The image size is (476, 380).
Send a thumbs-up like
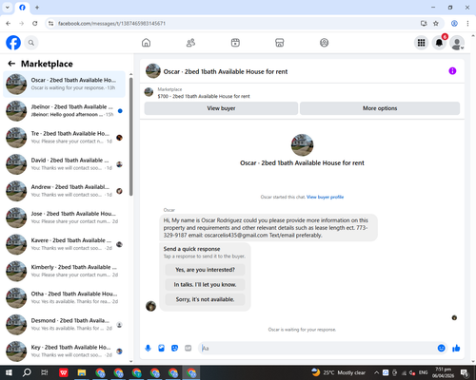click(x=456, y=349)
